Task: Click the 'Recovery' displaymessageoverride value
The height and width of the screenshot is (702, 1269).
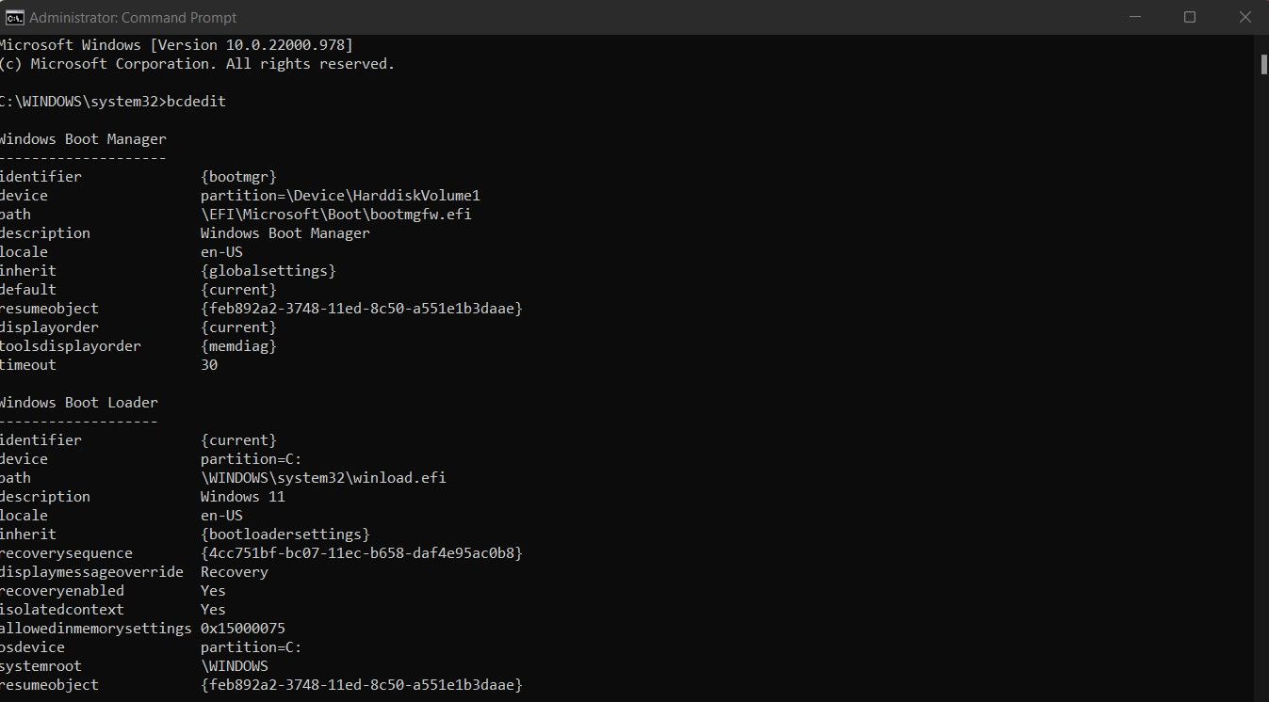Action: (235, 572)
